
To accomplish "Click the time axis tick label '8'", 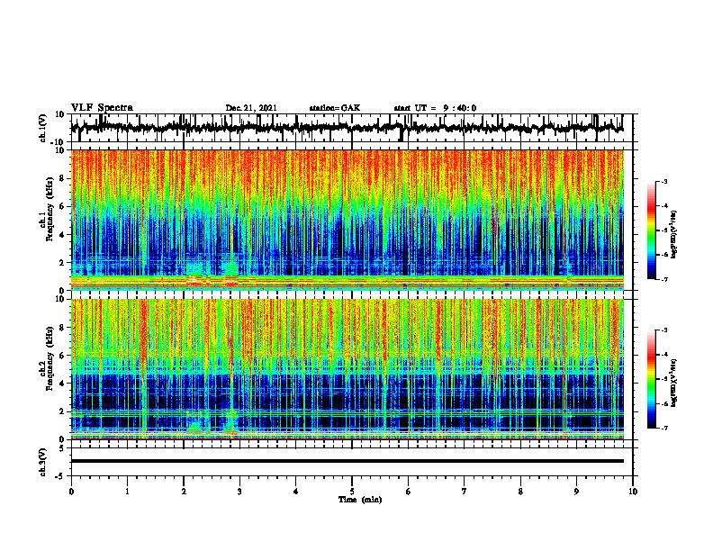I will (520, 492).
